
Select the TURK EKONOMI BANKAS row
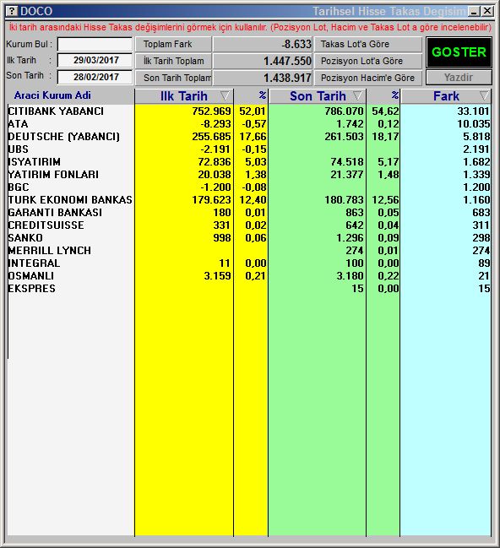tap(249, 200)
